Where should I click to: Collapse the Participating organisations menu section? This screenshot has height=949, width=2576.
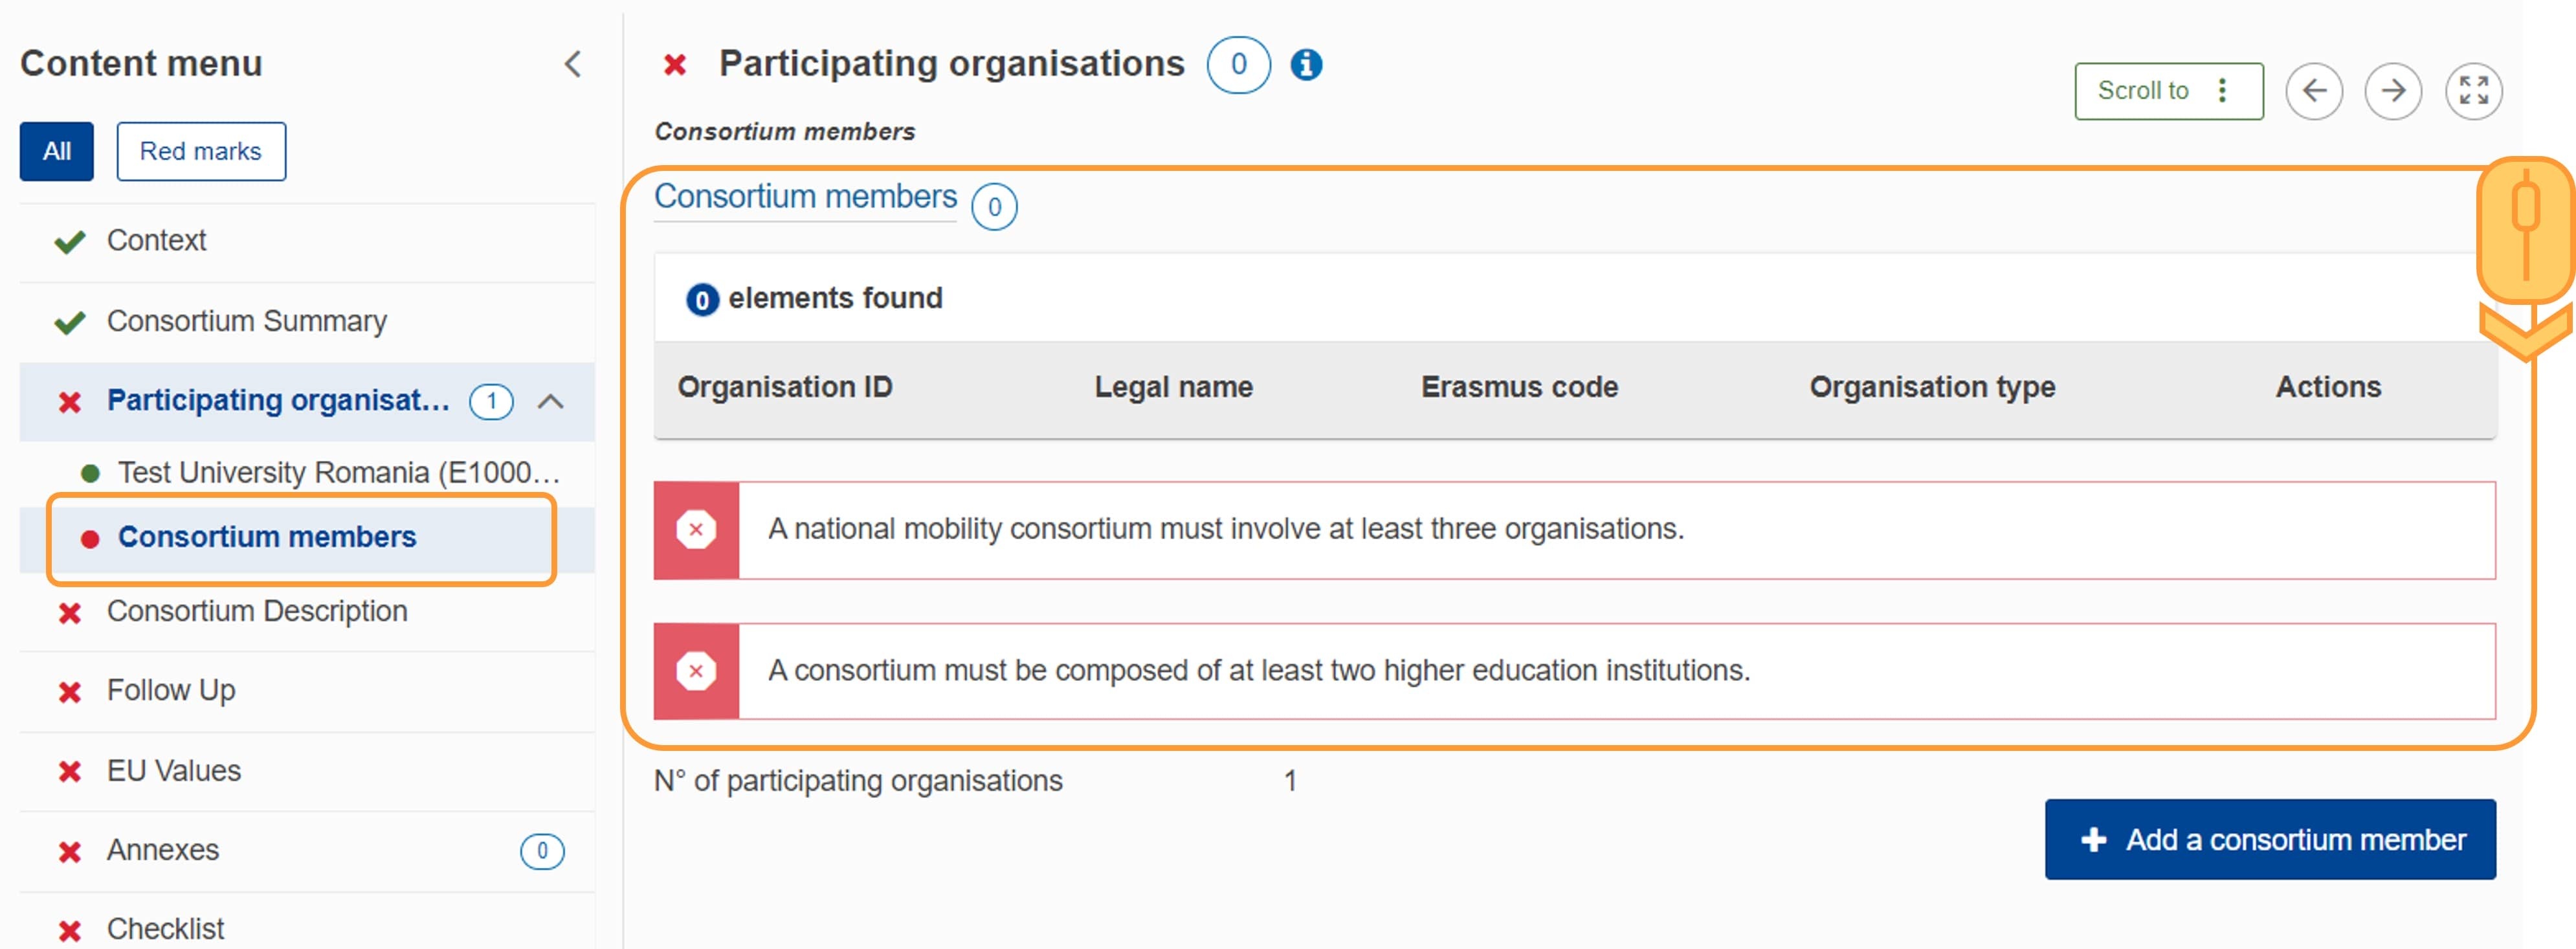(551, 402)
